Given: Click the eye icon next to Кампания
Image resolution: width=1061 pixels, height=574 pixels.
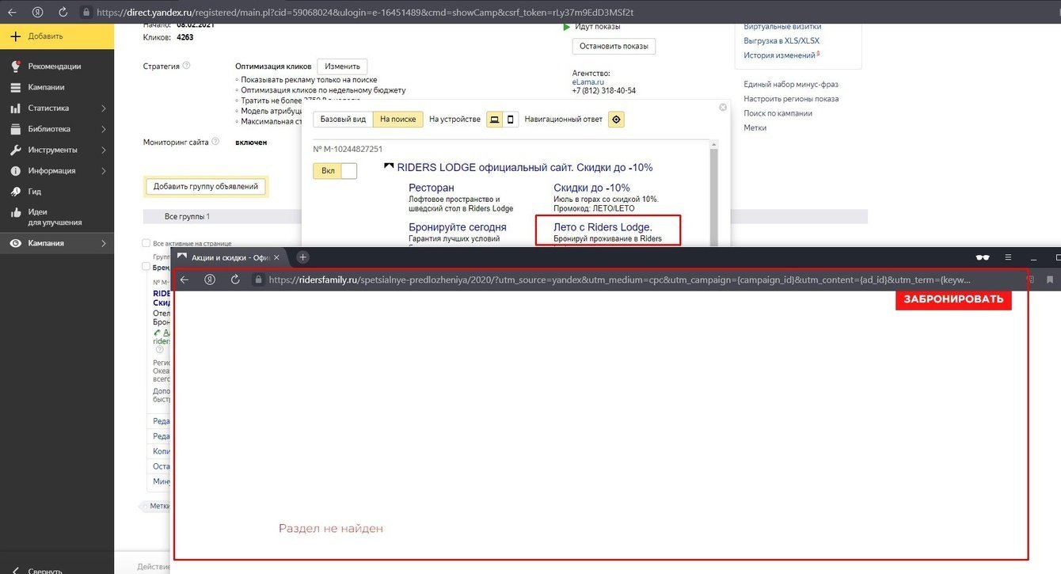Looking at the screenshot, I should 15,244.
